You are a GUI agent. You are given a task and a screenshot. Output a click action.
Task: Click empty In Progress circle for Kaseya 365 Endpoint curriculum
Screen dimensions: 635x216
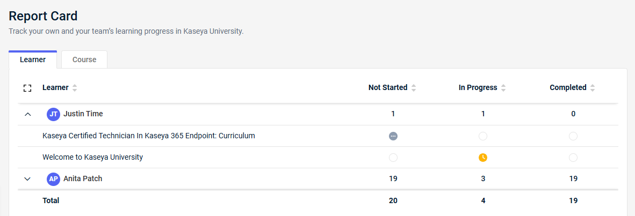tap(483, 136)
